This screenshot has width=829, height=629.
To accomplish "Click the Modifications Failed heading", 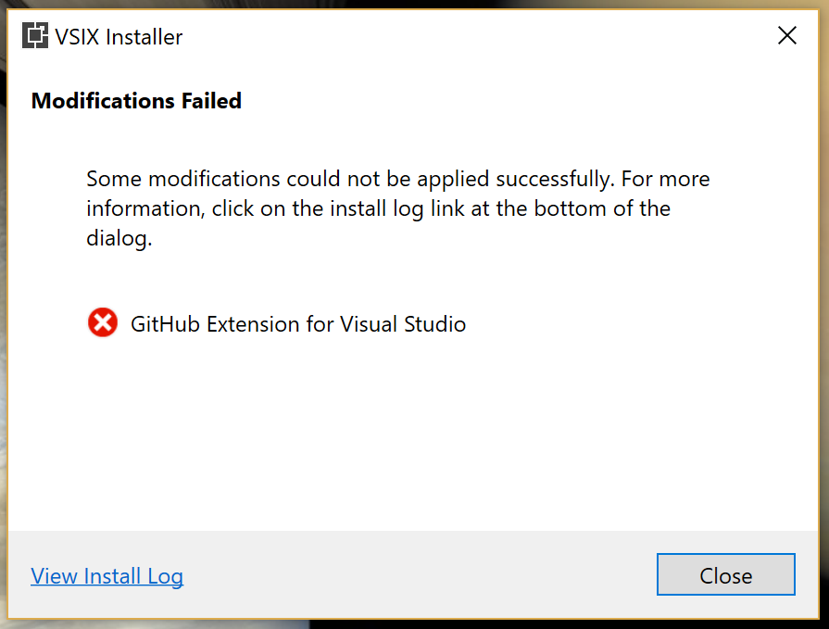I will click(135, 100).
